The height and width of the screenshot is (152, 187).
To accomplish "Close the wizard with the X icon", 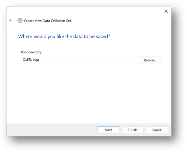I will [x=166, y=11].
